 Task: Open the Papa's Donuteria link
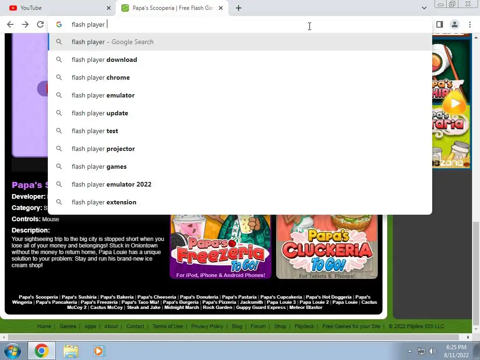coord(199,297)
